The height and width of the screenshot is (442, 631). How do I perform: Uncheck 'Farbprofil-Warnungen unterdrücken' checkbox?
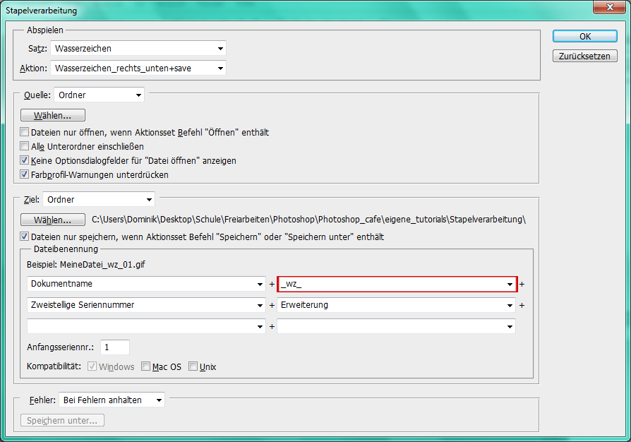click(x=25, y=174)
